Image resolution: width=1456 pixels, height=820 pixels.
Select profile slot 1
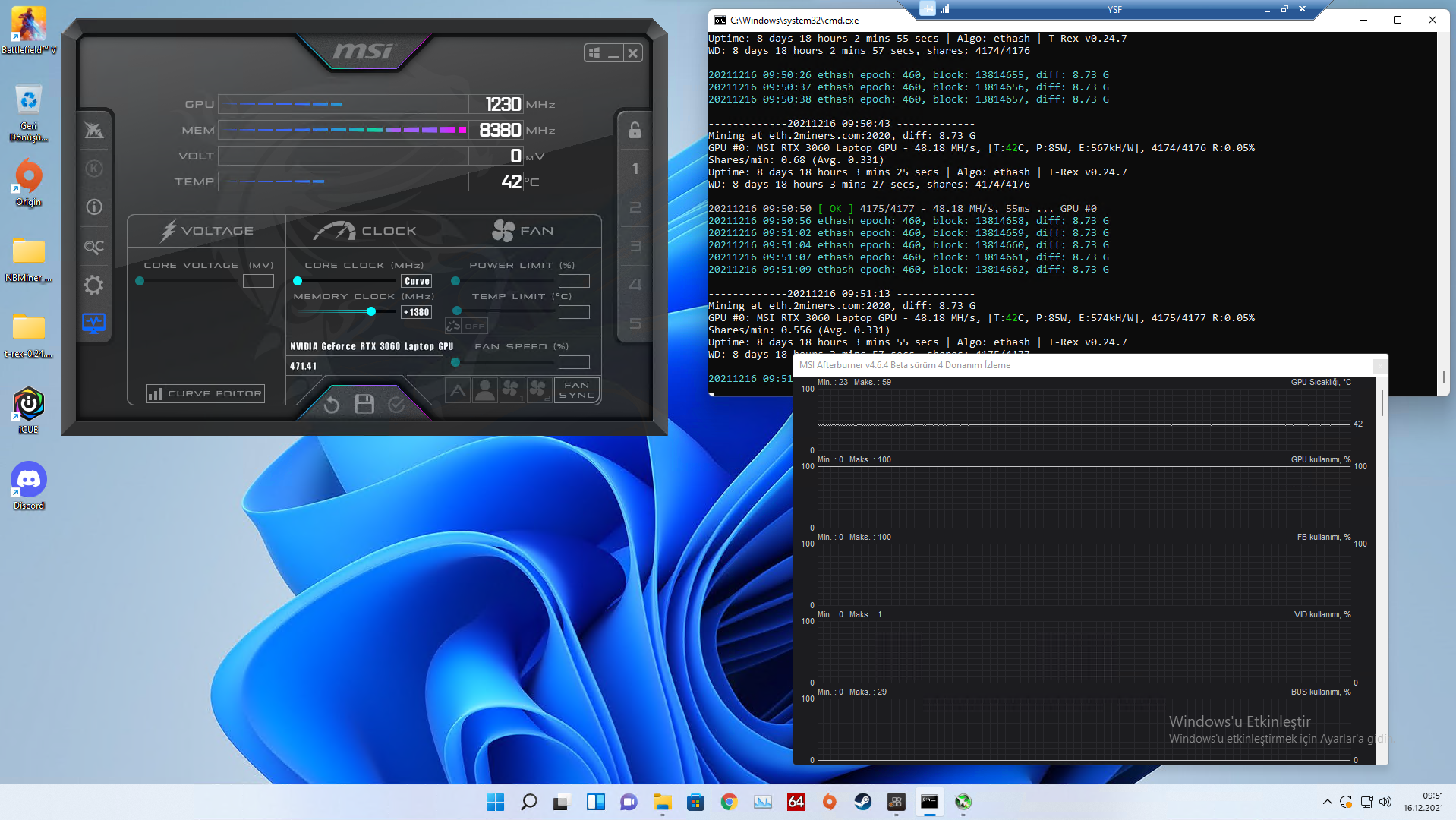coord(635,169)
